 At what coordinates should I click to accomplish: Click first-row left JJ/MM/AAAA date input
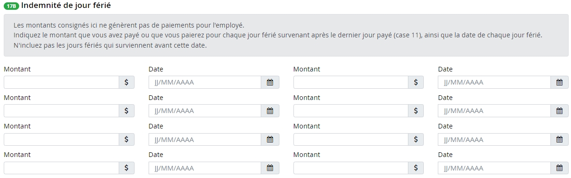(x=205, y=82)
